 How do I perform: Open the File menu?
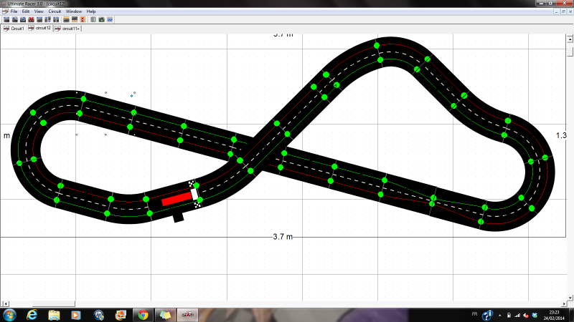[14, 11]
